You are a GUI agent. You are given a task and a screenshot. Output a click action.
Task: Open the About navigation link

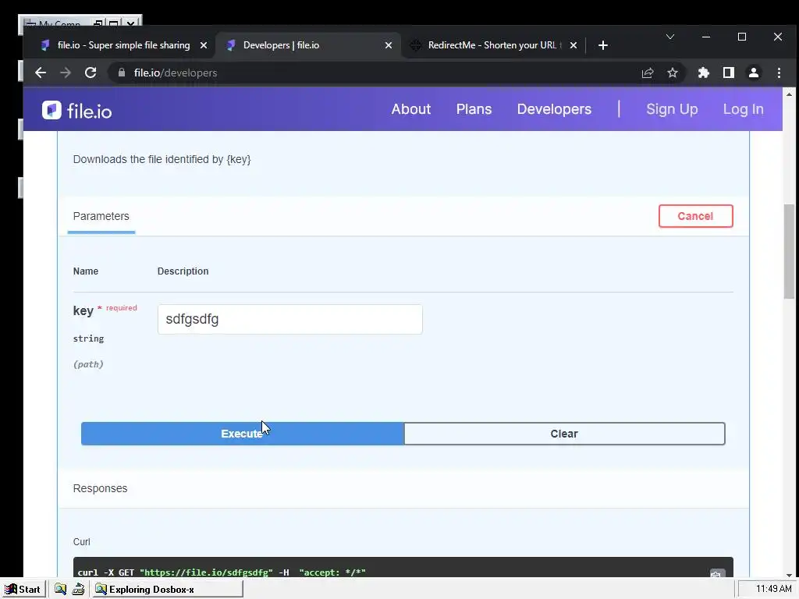[410, 109]
